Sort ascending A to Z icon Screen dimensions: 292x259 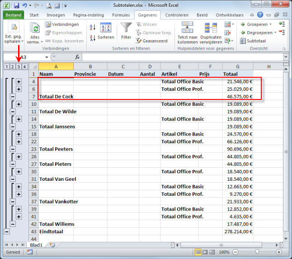pos(93,28)
